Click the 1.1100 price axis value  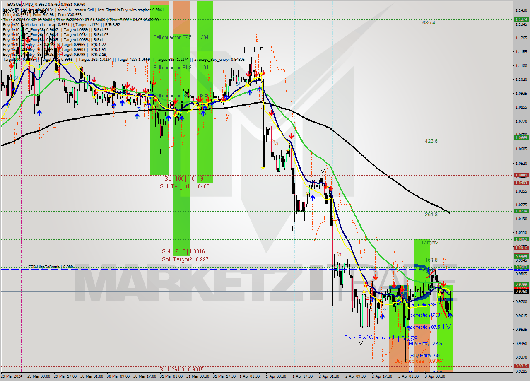[521, 66]
